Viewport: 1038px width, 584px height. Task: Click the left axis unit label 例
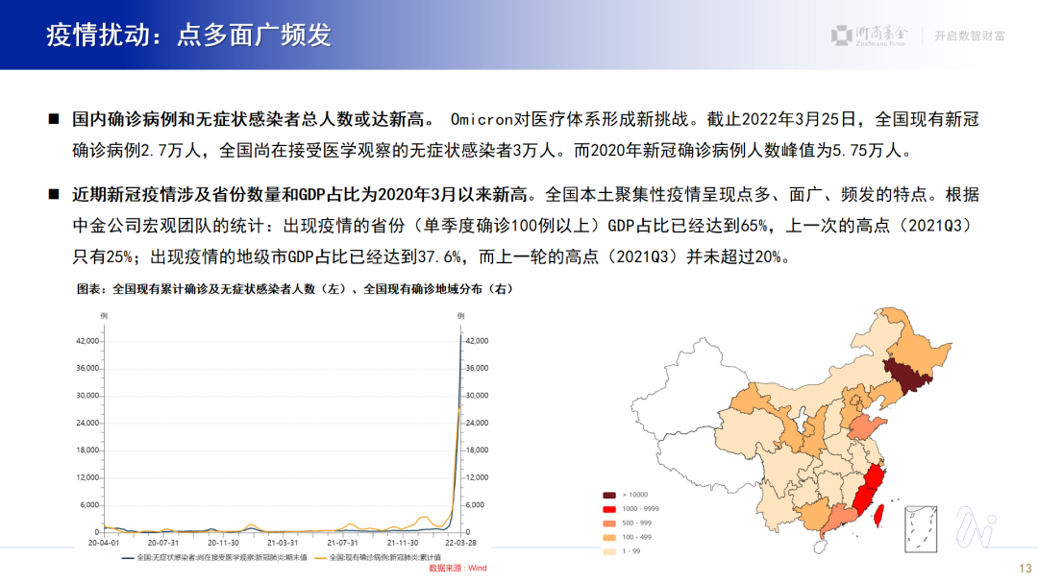[x=104, y=316]
